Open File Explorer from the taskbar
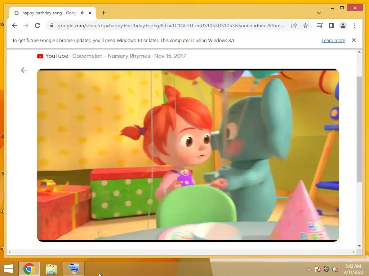This screenshot has width=369, height=276. [51, 269]
